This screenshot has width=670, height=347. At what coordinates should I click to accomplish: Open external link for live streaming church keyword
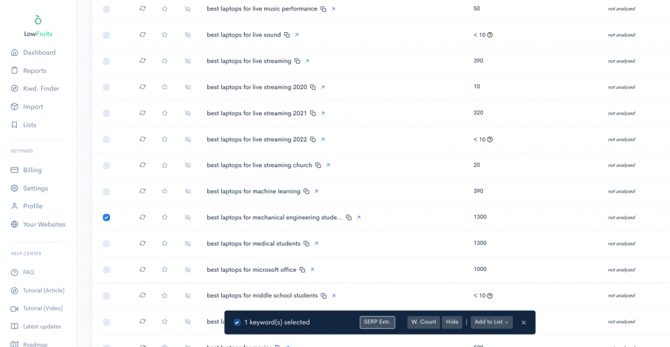(328, 165)
